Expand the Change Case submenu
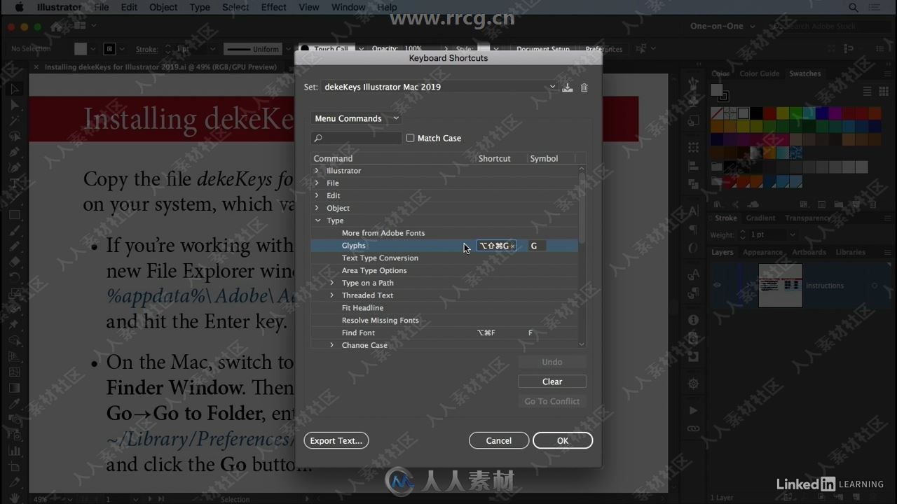897x504 pixels. [332, 345]
